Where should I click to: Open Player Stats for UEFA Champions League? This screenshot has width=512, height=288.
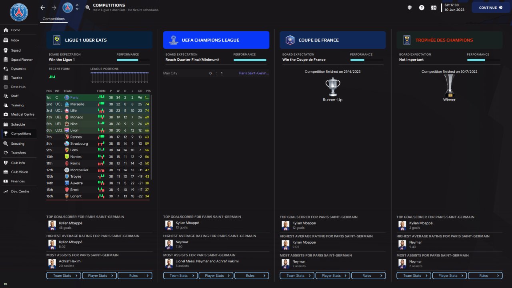[216, 276]
